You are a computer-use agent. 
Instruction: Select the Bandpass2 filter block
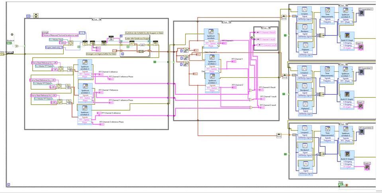305,90
